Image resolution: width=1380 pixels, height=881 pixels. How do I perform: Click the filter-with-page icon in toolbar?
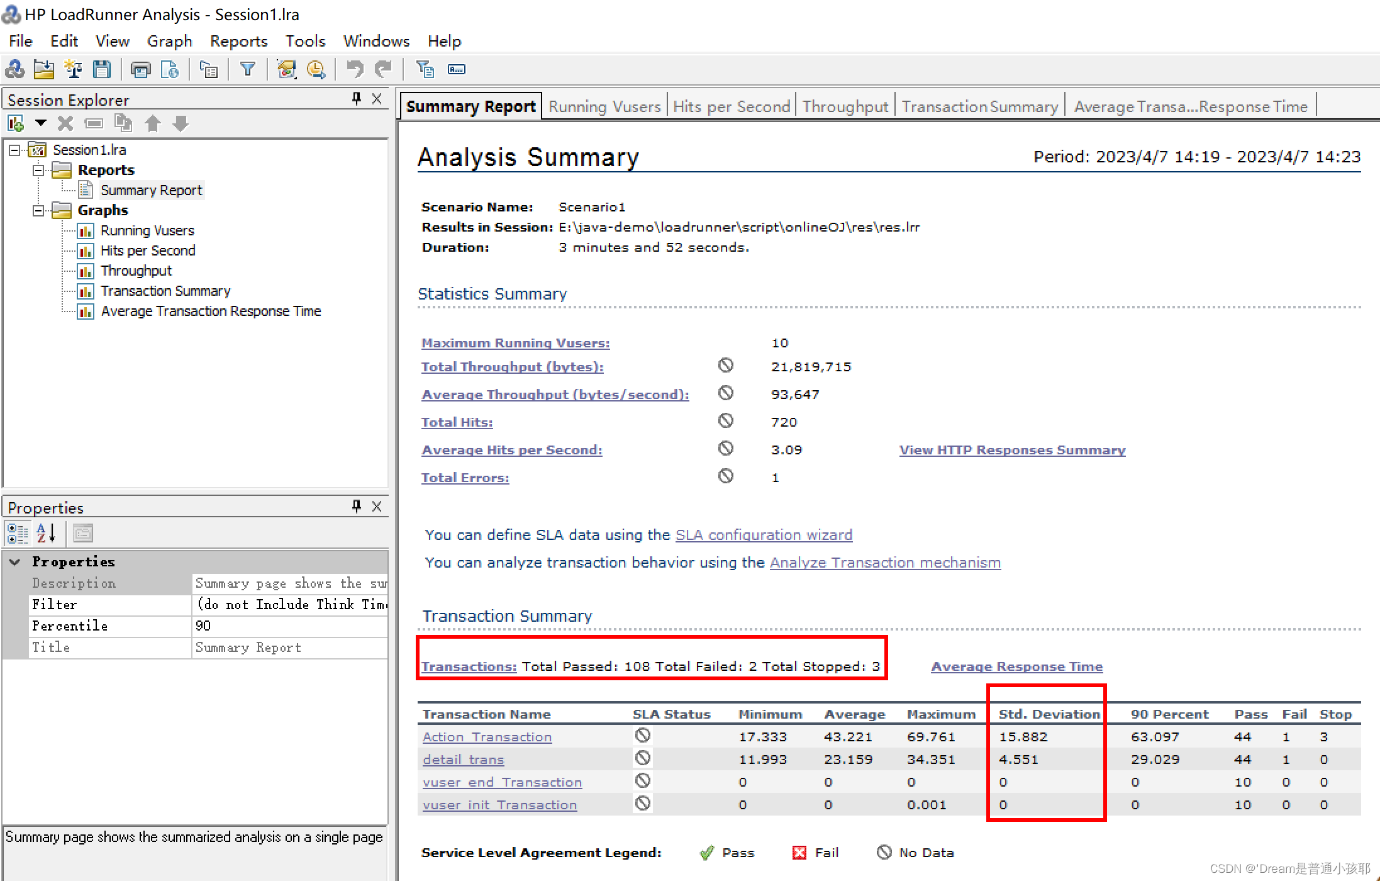point(425,69)
